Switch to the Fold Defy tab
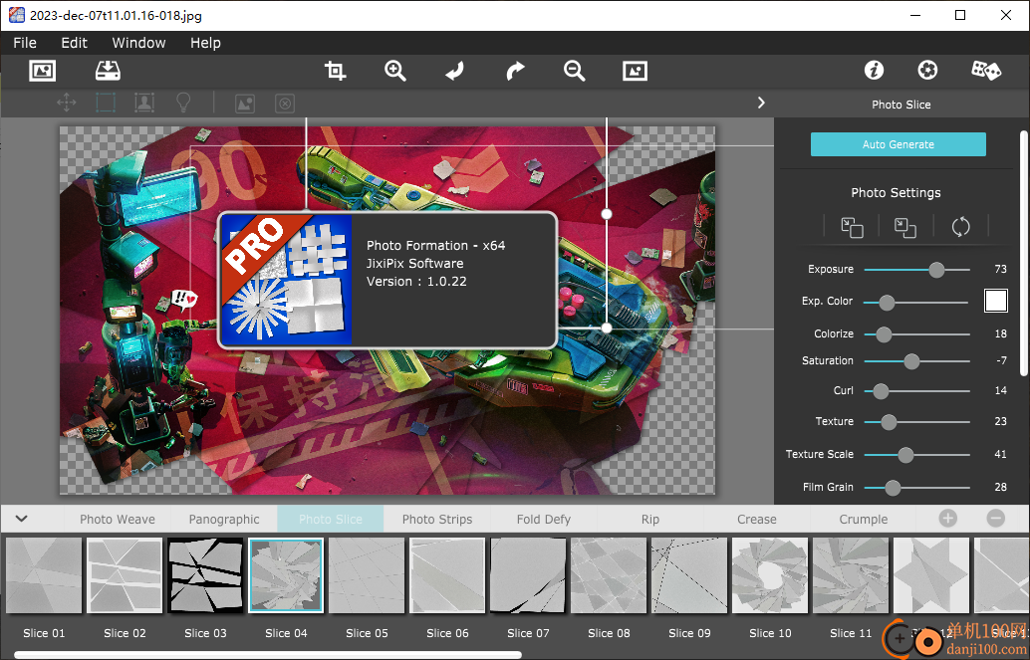The width and height of the screenshot is (1030, 660). click(x=544, y=519)
